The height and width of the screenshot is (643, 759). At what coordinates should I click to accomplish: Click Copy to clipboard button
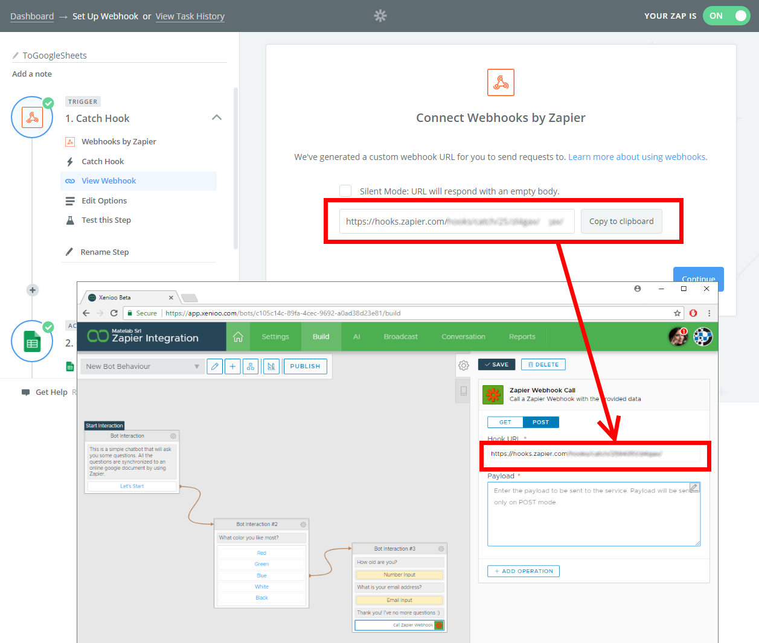pyautogui.click(x=621, y=222)
